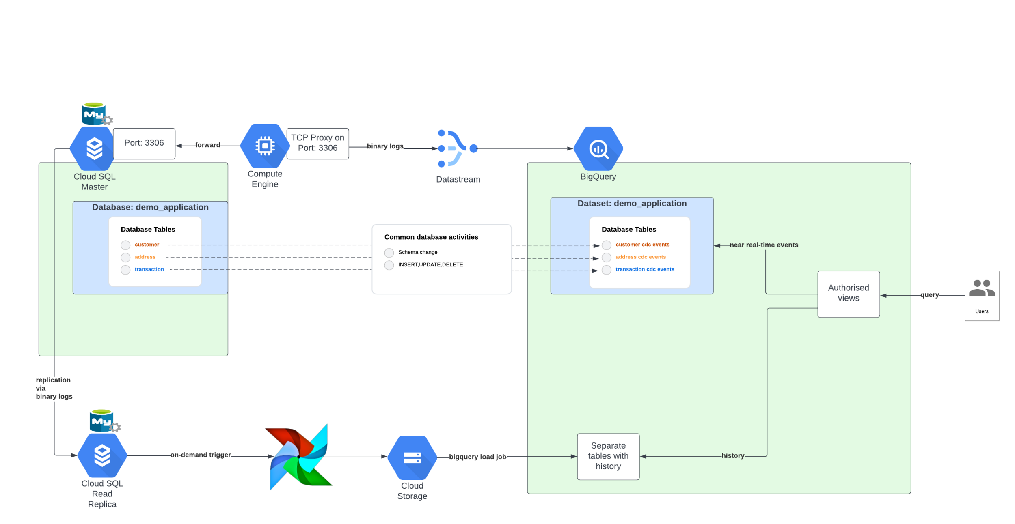Image resolution: width=1015 pixels, height=524 pixels.
Task: Select the Users people icon
Action: click(x=981, y=288)
